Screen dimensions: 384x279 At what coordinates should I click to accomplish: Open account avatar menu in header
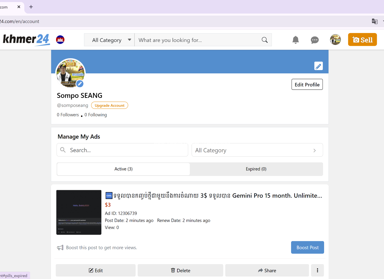[335, 40]
